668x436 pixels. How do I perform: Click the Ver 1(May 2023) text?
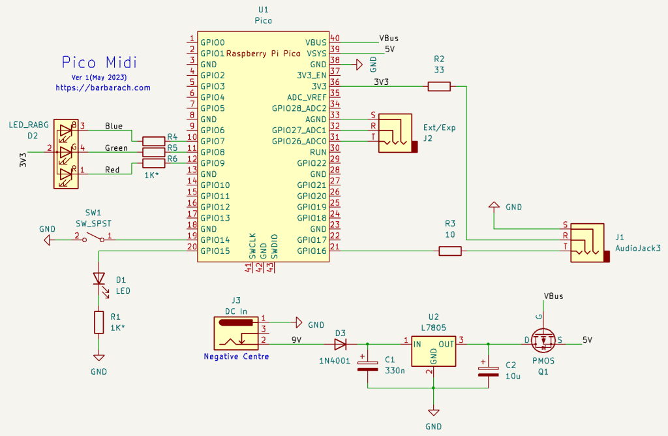point(99,77)
